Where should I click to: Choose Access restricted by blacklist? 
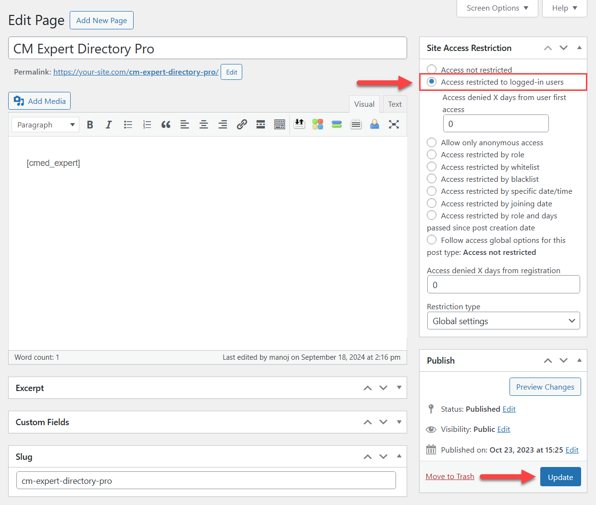tap(432, 179)
